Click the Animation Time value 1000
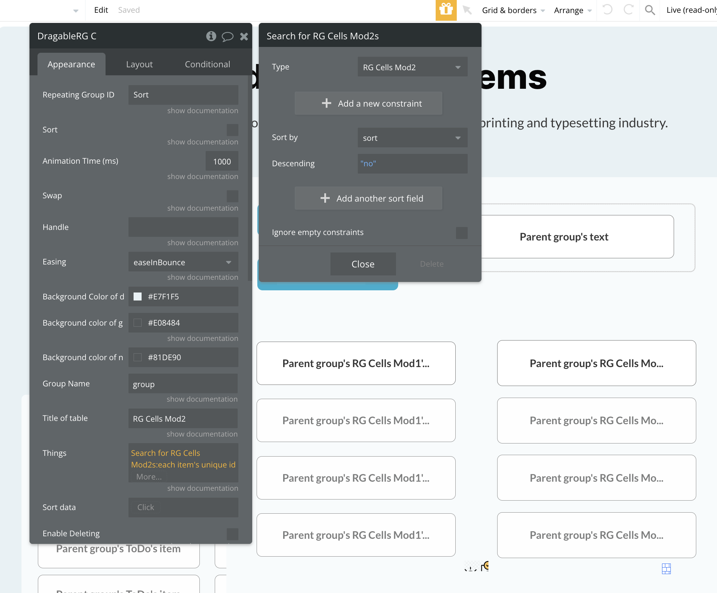The height and width of the screenshot is (593, 717). (222, 161)
